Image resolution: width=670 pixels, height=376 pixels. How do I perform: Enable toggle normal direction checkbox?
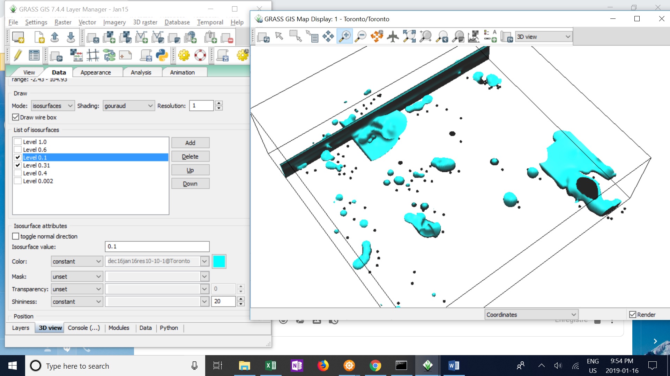[x=16, y=236]
